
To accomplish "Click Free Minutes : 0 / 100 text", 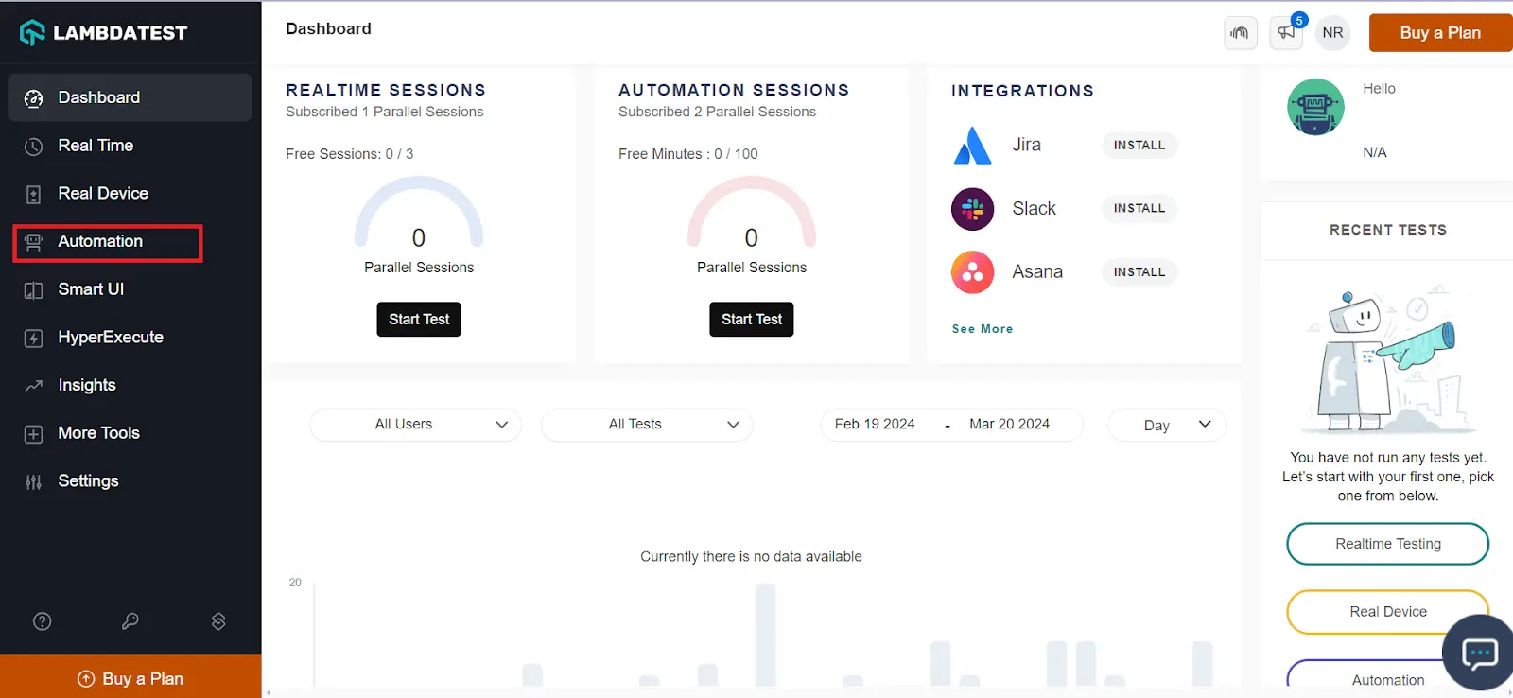I will 687,154.
